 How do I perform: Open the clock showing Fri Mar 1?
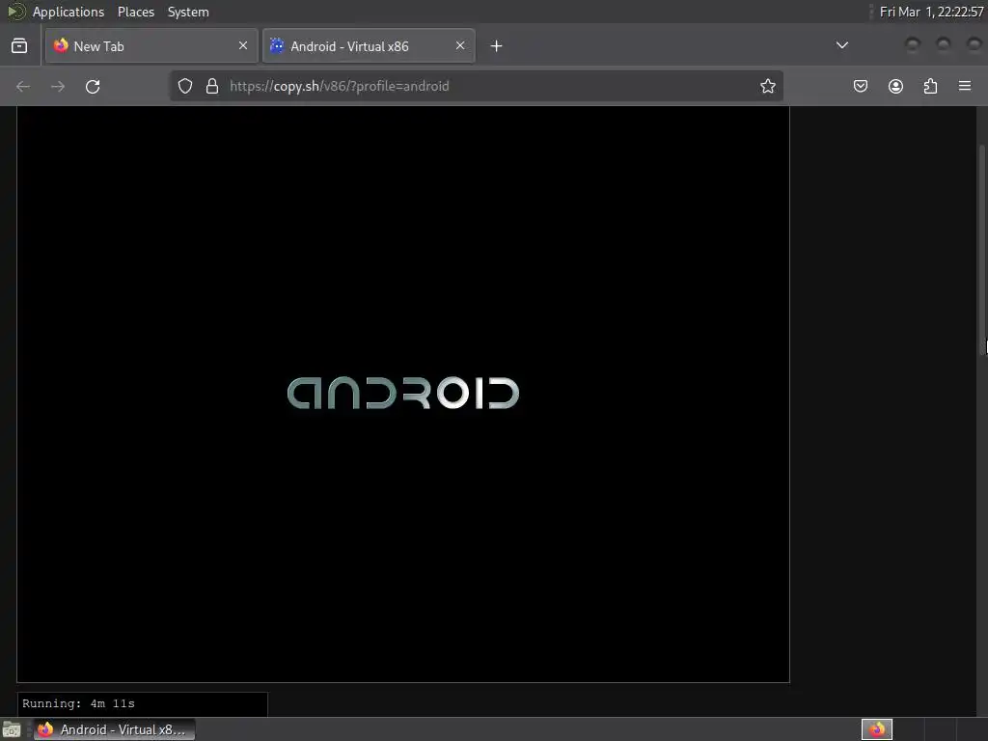click(931, 12)
